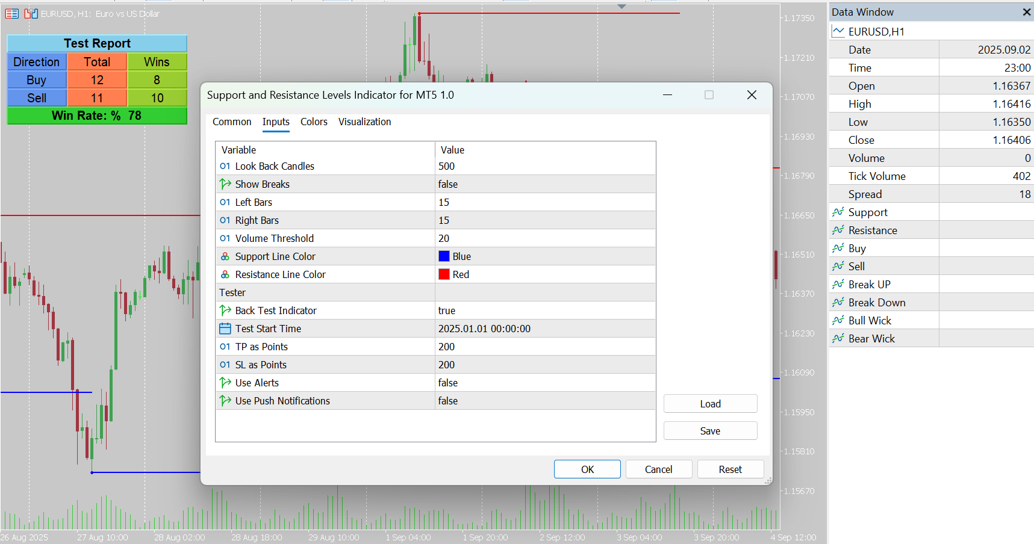Click the chart one-click trading panel icon

[x=12, y=13]
